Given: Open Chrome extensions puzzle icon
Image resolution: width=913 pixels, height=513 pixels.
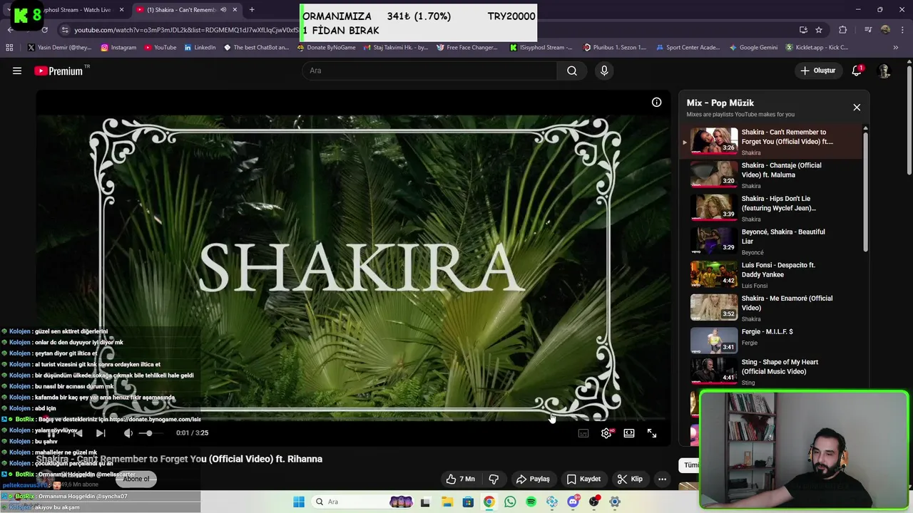Looking at the screenshot, I should [x=843, y=30].
